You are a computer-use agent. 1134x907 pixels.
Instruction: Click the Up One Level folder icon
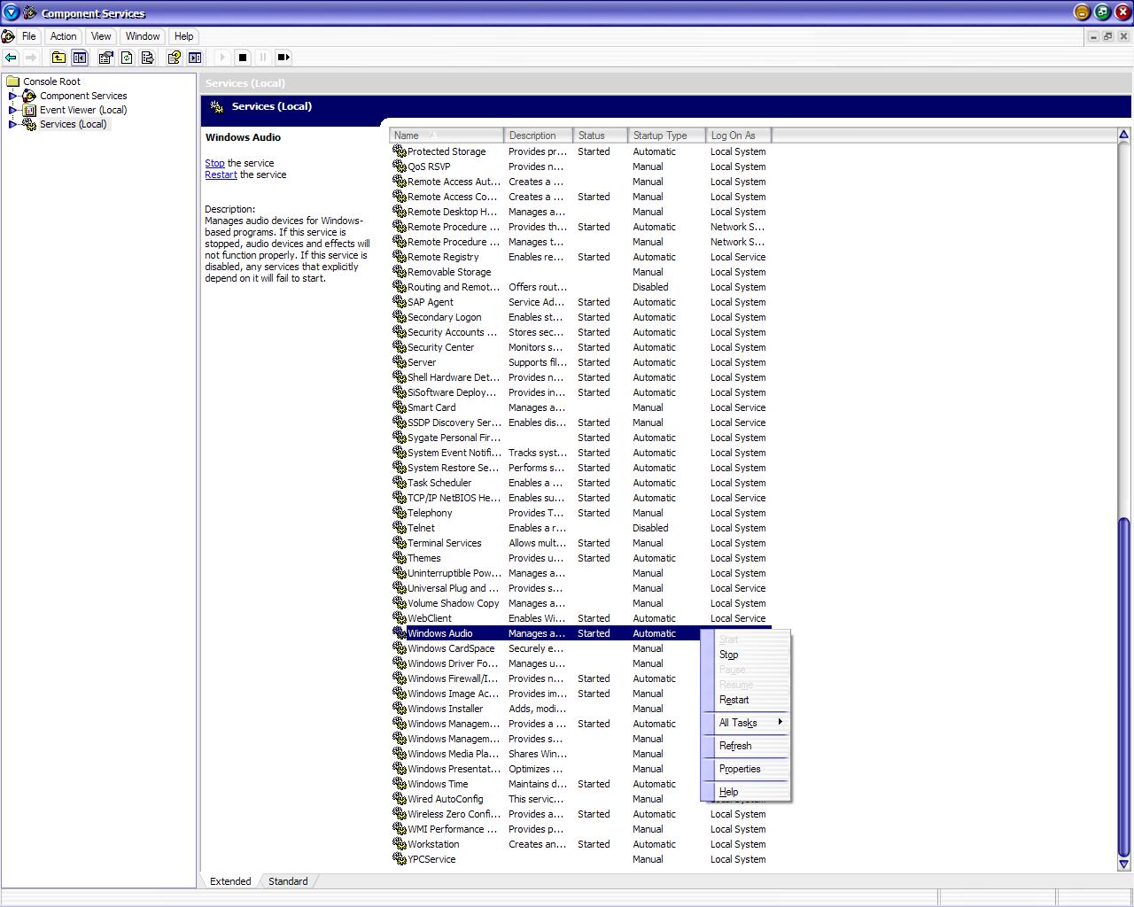tap(58, 58)
